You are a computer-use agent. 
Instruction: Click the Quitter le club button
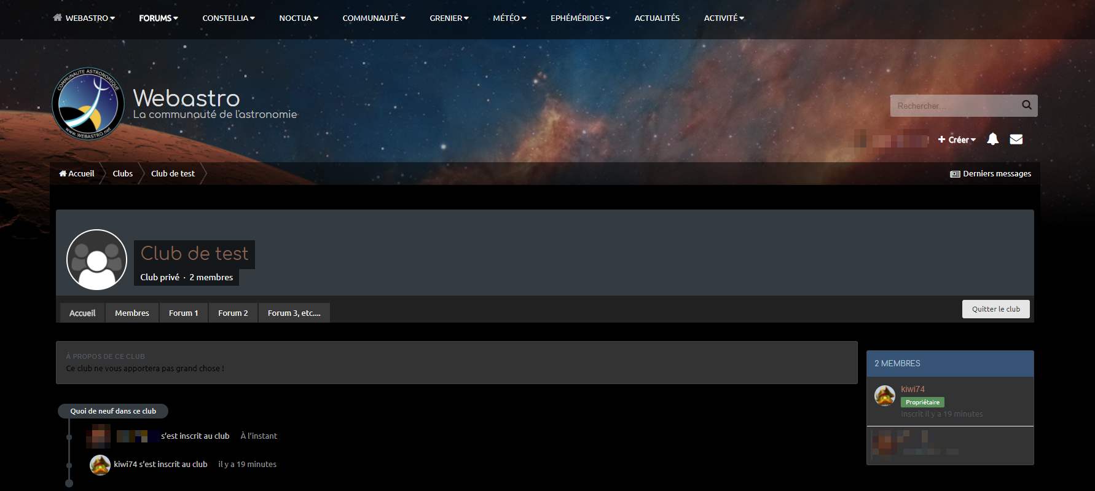(x=996, y=309)
